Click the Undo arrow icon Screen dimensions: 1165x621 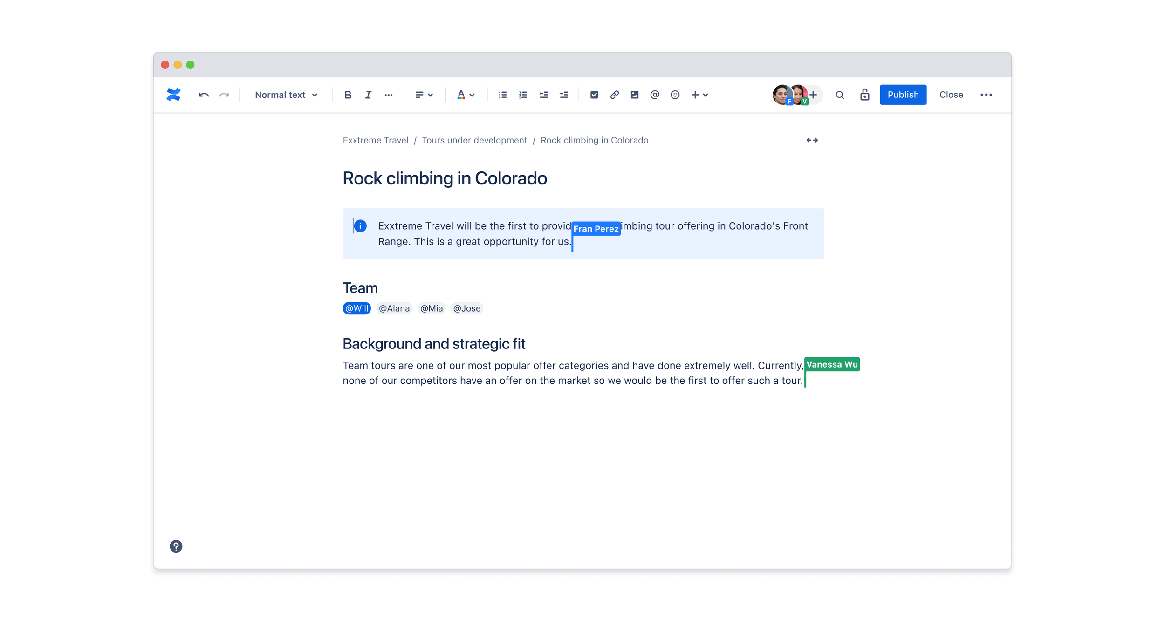click(x=204, y=95)
